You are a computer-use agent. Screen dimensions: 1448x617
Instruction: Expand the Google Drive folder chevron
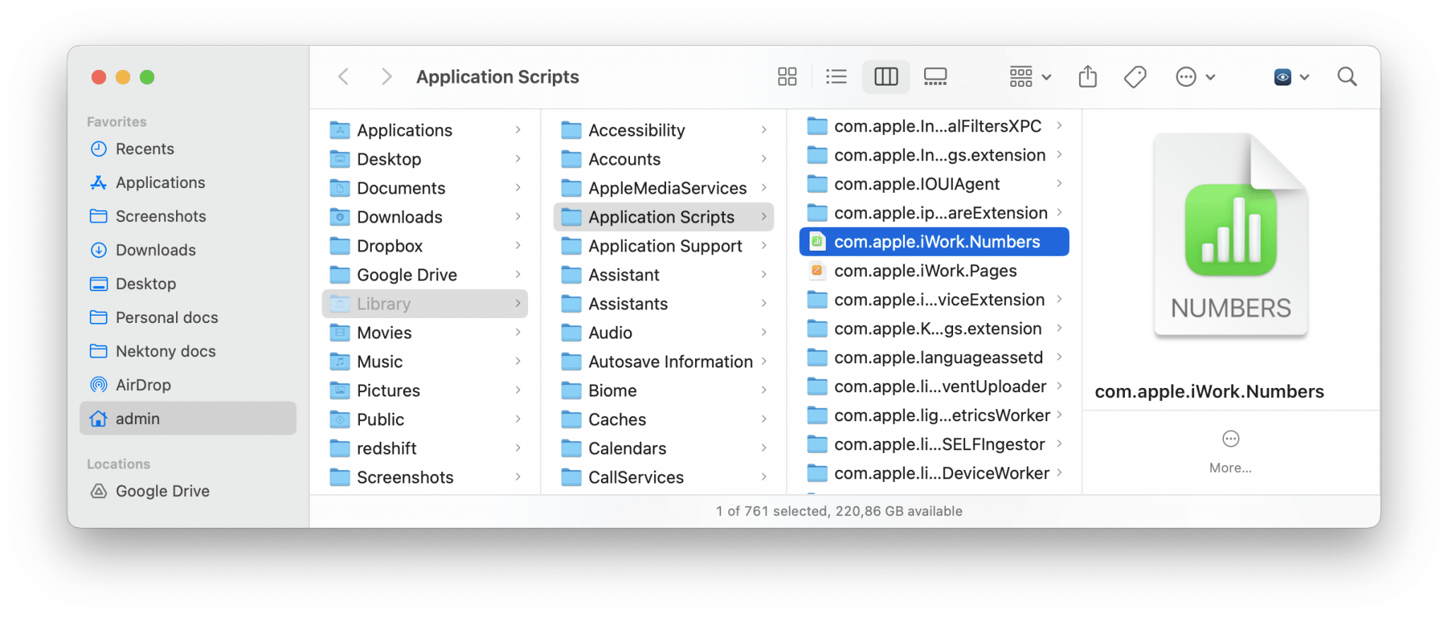click(x=518, y=275)
